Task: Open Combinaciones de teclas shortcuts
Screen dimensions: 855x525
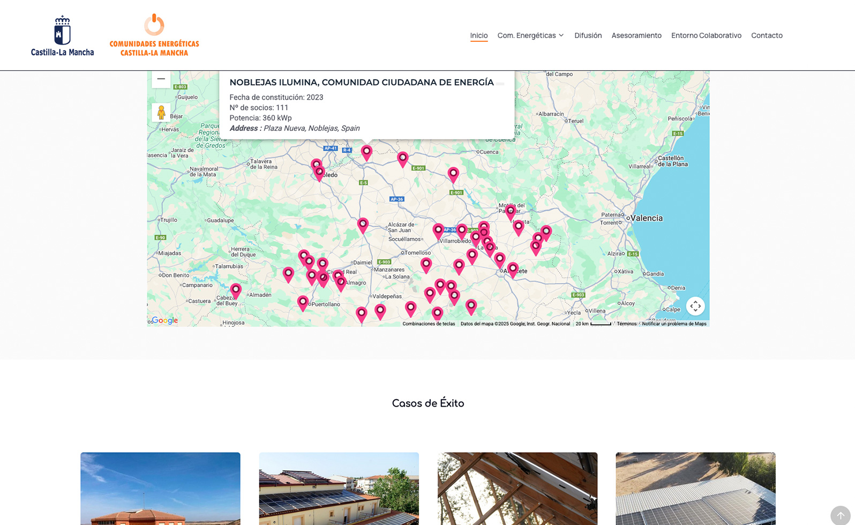Action: (429, 324)
